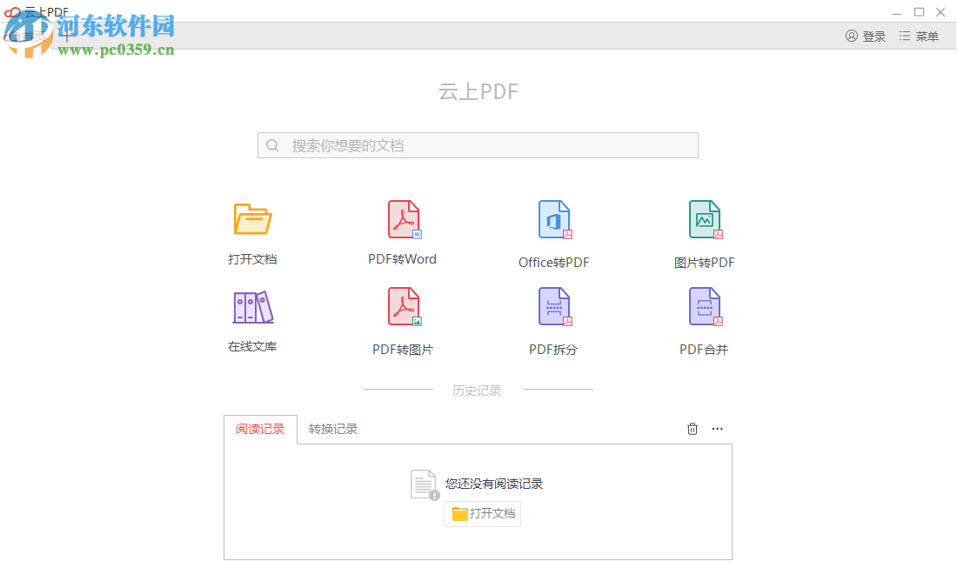
Task: Switch to the 转换记录 tab
Action: 333,428
